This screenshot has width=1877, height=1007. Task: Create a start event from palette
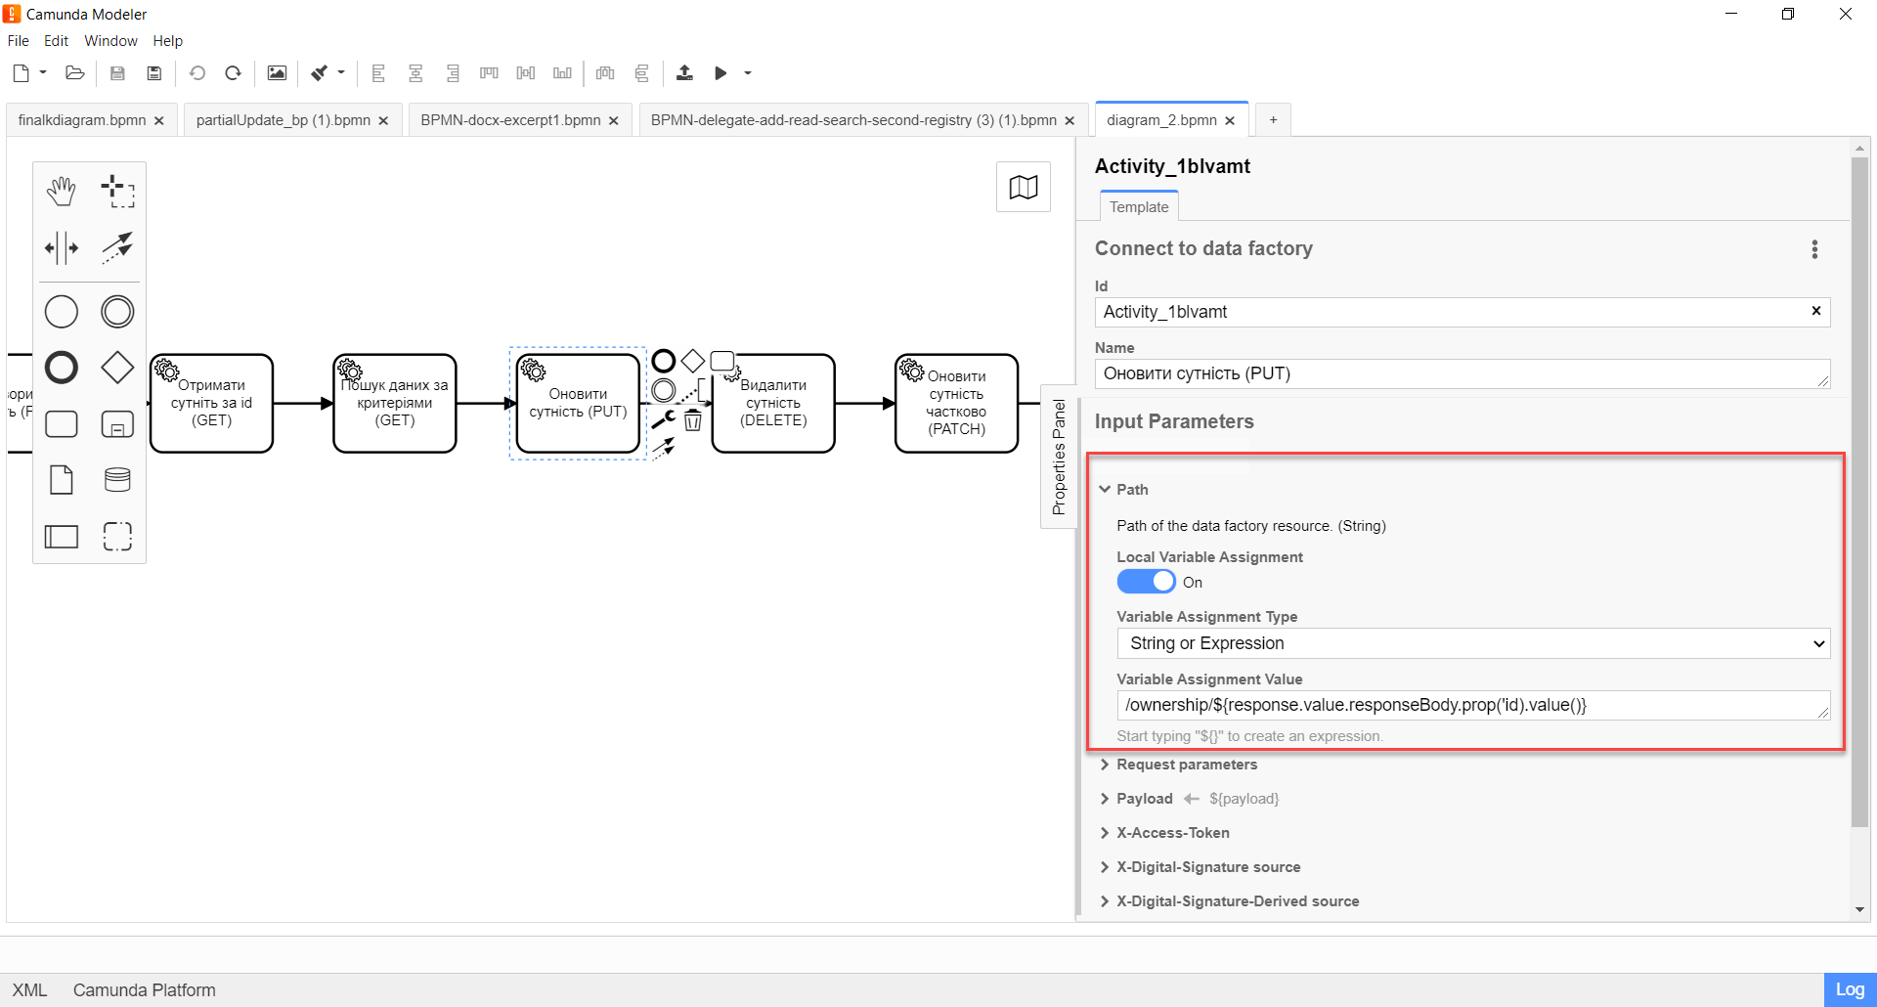pyautogui.click(x=62, y=312)
